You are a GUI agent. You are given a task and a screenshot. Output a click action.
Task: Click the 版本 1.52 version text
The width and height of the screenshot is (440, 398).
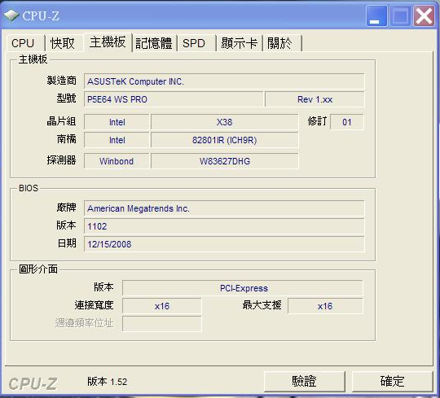108,382
